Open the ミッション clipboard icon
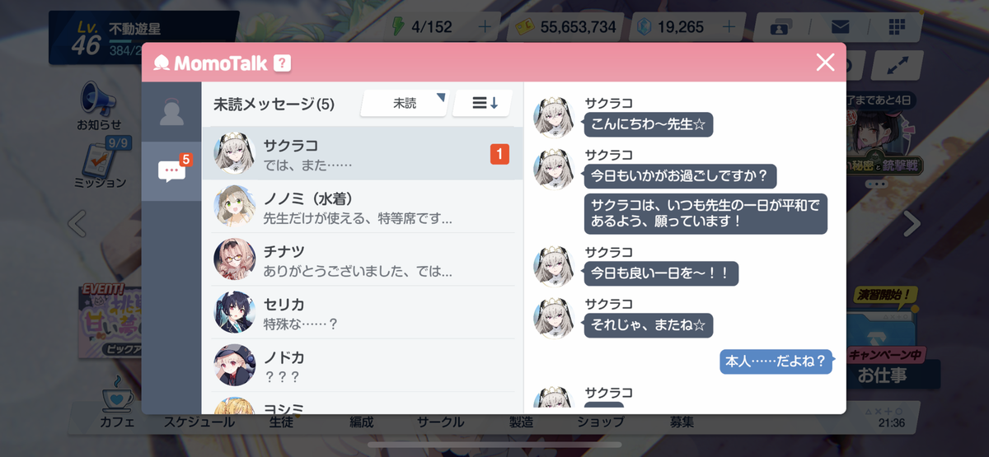Image resolution: width=989 pixels, height=457 pixels. (101, 162)
